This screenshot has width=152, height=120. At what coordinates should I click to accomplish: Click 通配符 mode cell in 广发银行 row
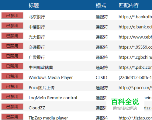click(102, 57)
